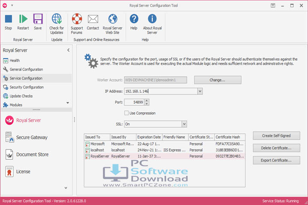Enable Use Compression checkbox
The height and width of the screenshot is (205, 308).
pos(127,113)
